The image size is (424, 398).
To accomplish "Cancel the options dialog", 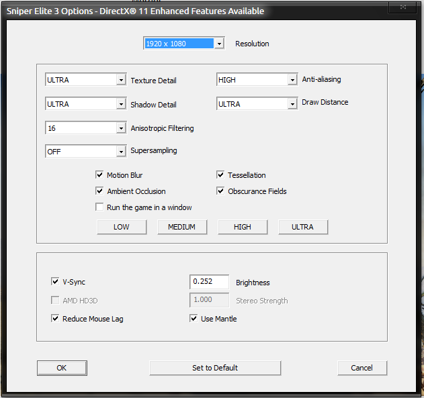I will [x=362, y=368].
